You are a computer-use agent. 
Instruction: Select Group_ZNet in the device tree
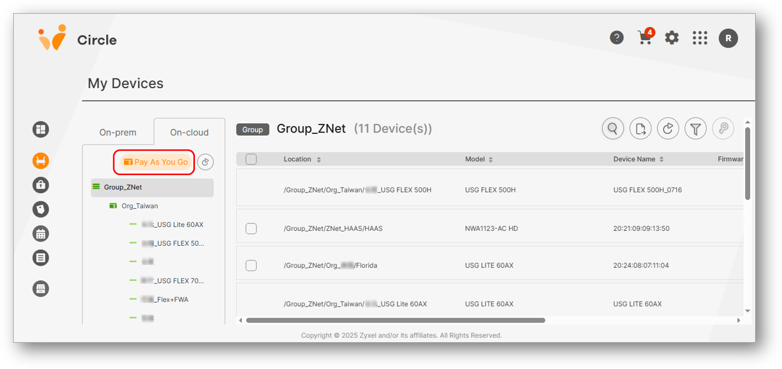tap(152, 187)
